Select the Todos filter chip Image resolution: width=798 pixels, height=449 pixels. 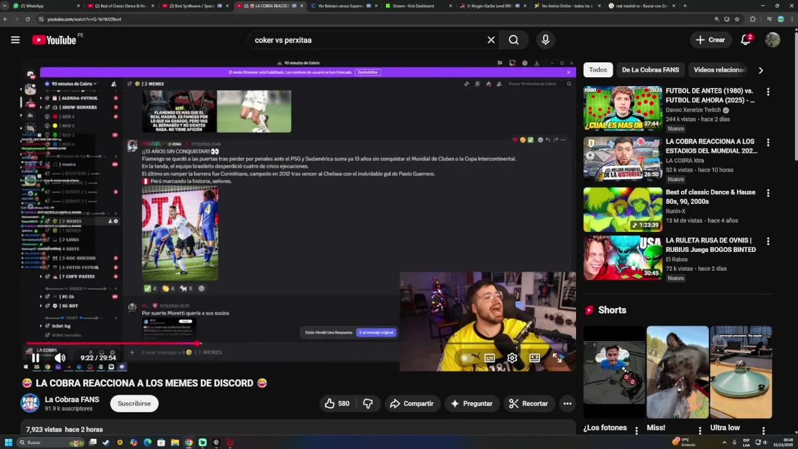point(598,70)
